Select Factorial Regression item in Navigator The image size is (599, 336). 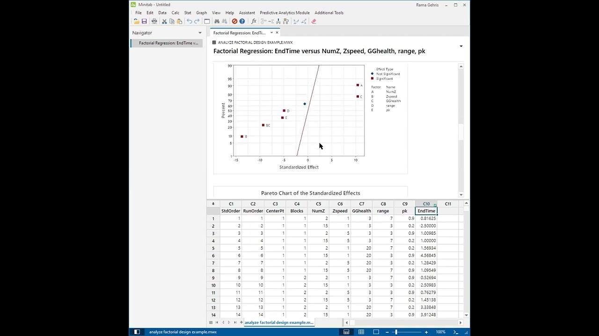tap(167, 43)
